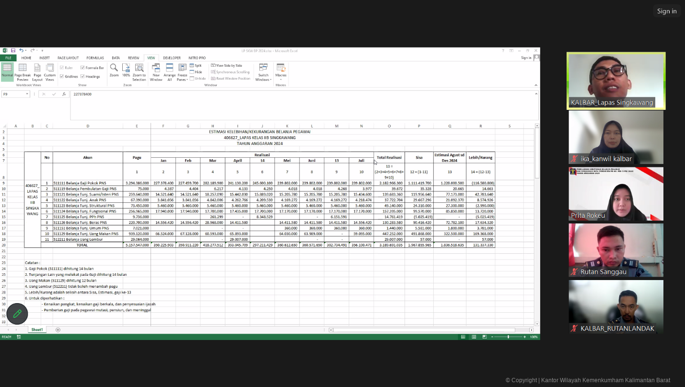Toggle the Formula Bar checkbox
This screenshot has height=387, width=685.
pos(82,68)
